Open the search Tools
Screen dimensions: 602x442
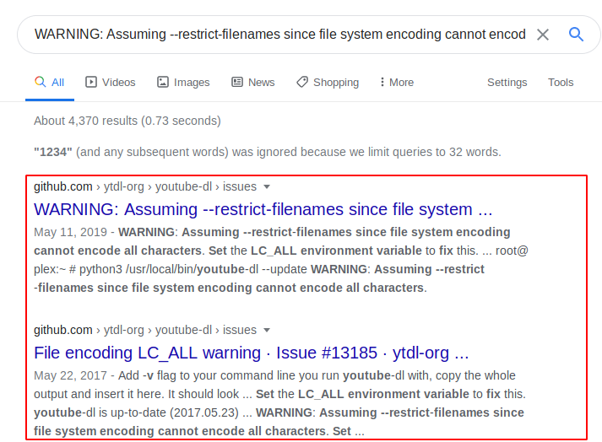[x=560, y=82]
